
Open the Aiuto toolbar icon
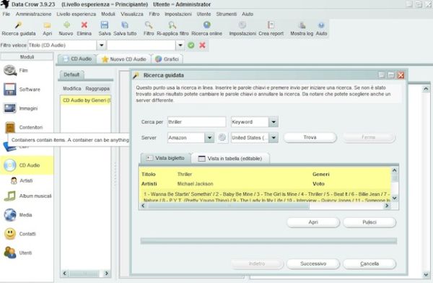click(x=321, y=29)
